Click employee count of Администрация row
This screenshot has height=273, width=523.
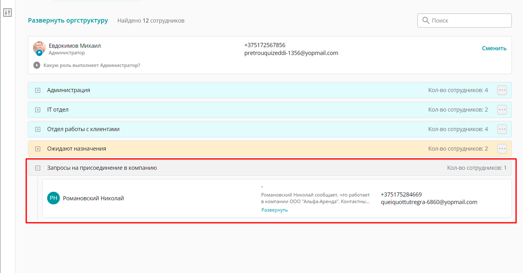458,90
